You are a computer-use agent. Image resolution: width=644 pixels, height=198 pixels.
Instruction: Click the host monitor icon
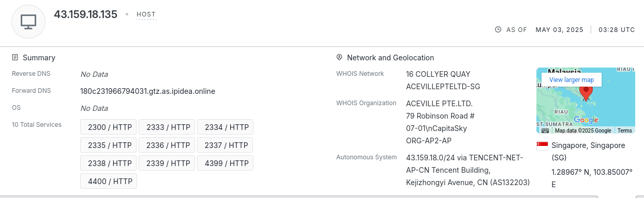[28, 21]
